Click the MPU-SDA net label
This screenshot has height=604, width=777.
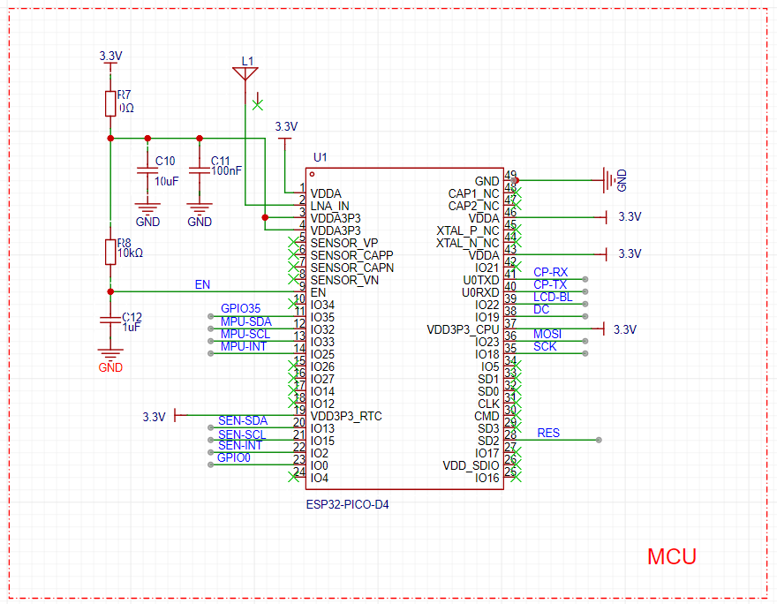[246, 321]
